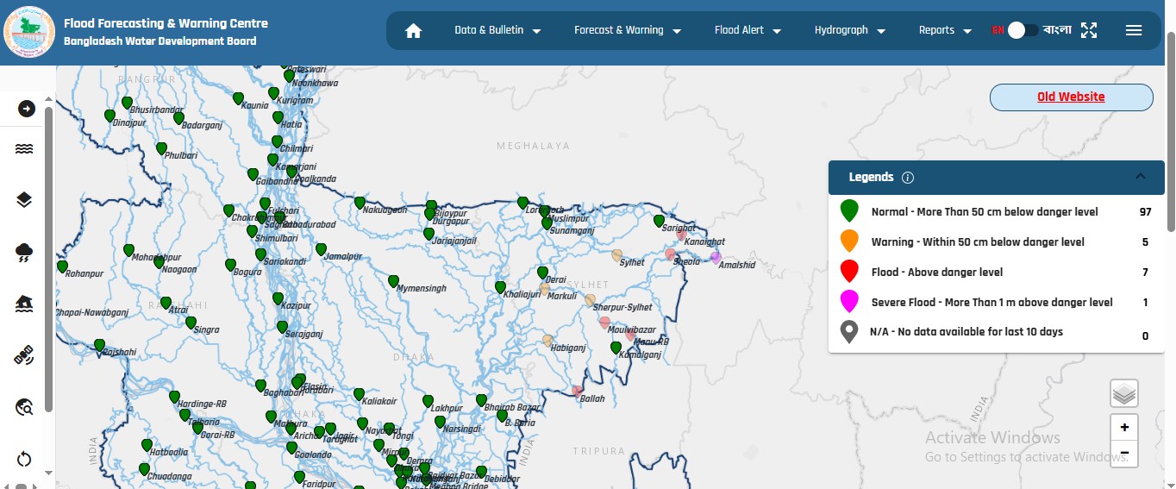The height and width of the screenshot is (489, 1176).
Task: Click the refresh icon in left sidebar
Action: point(25,459)
